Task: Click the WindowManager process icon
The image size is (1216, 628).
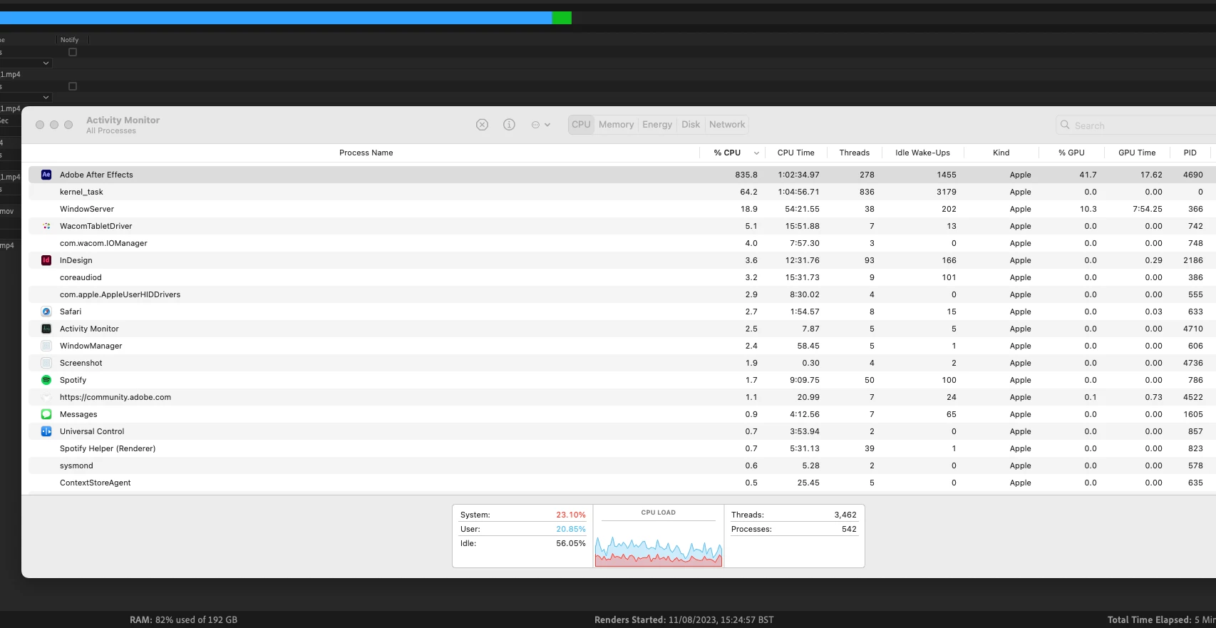Action: click(x=46, y=346)
